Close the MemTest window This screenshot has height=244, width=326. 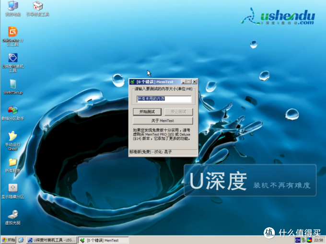[x=195, y=82]
